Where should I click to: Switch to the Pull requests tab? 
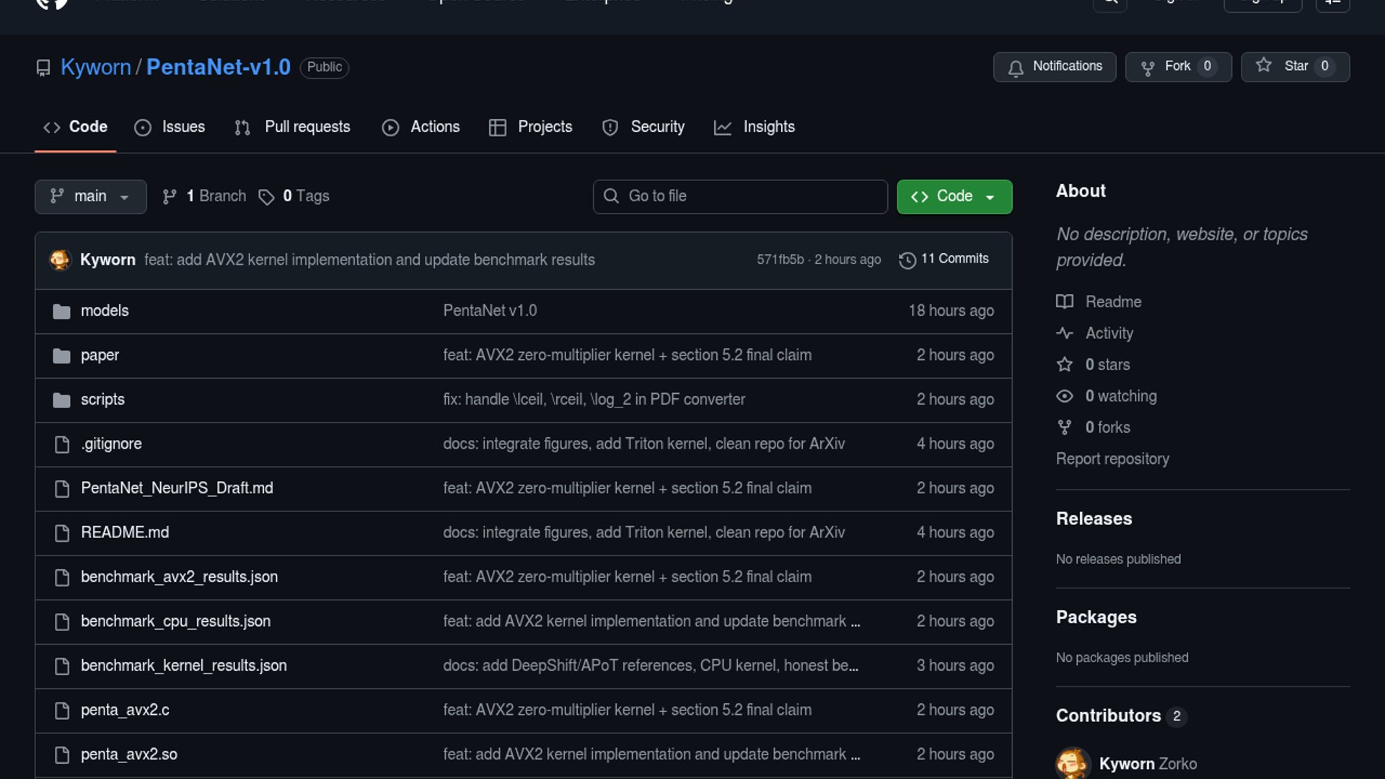293,127
